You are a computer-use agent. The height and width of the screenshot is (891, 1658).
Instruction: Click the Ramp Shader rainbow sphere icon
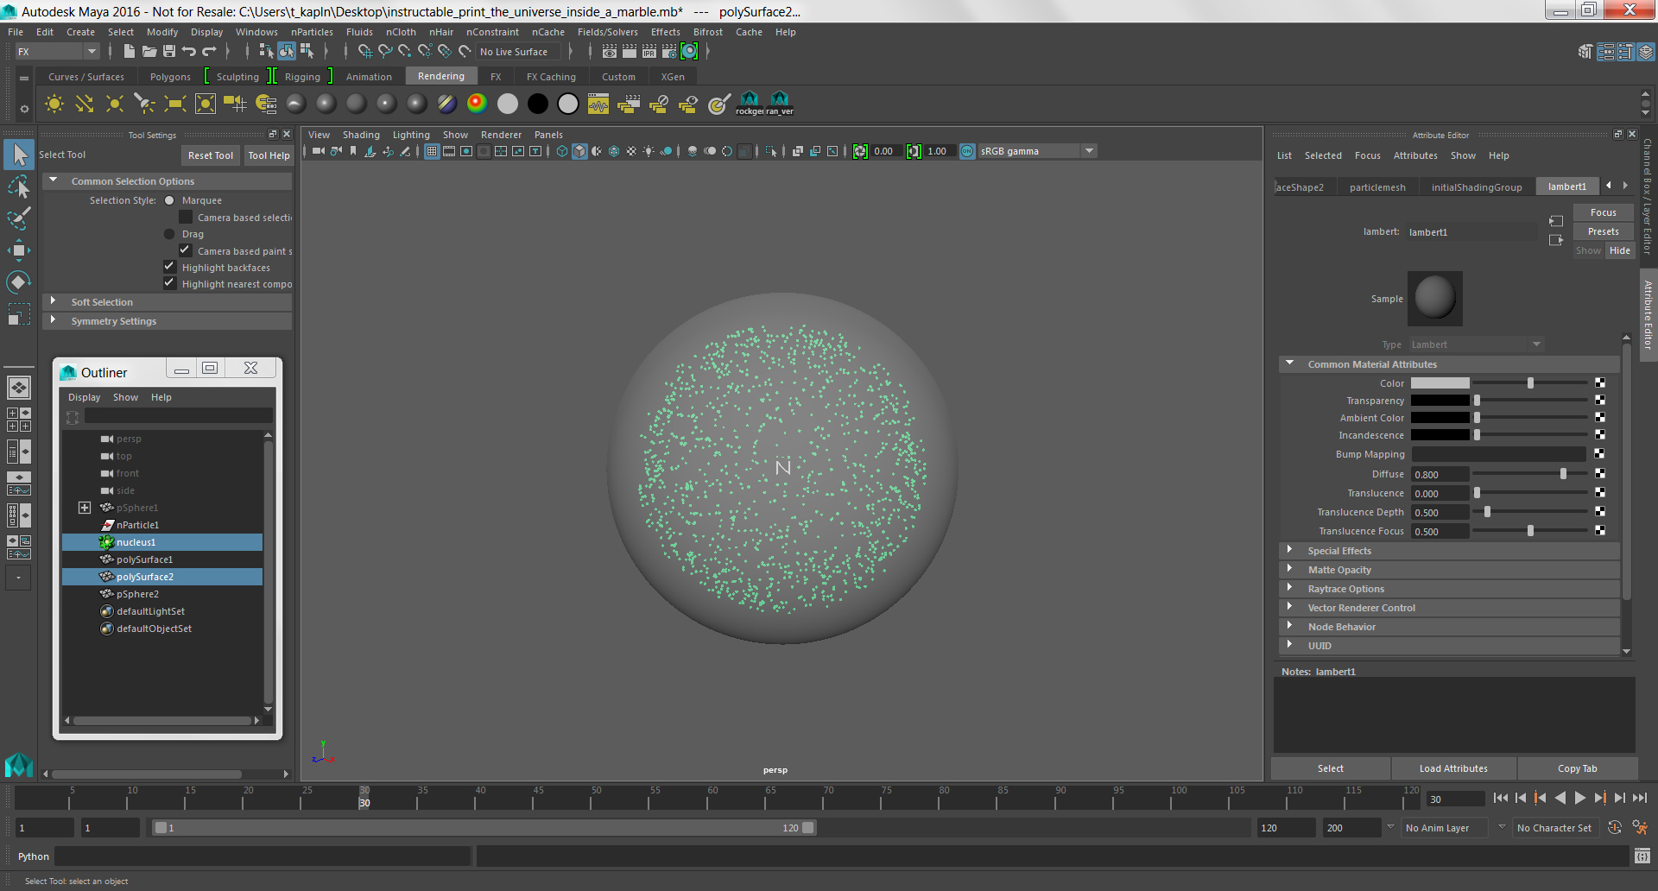tap(477, 104)
